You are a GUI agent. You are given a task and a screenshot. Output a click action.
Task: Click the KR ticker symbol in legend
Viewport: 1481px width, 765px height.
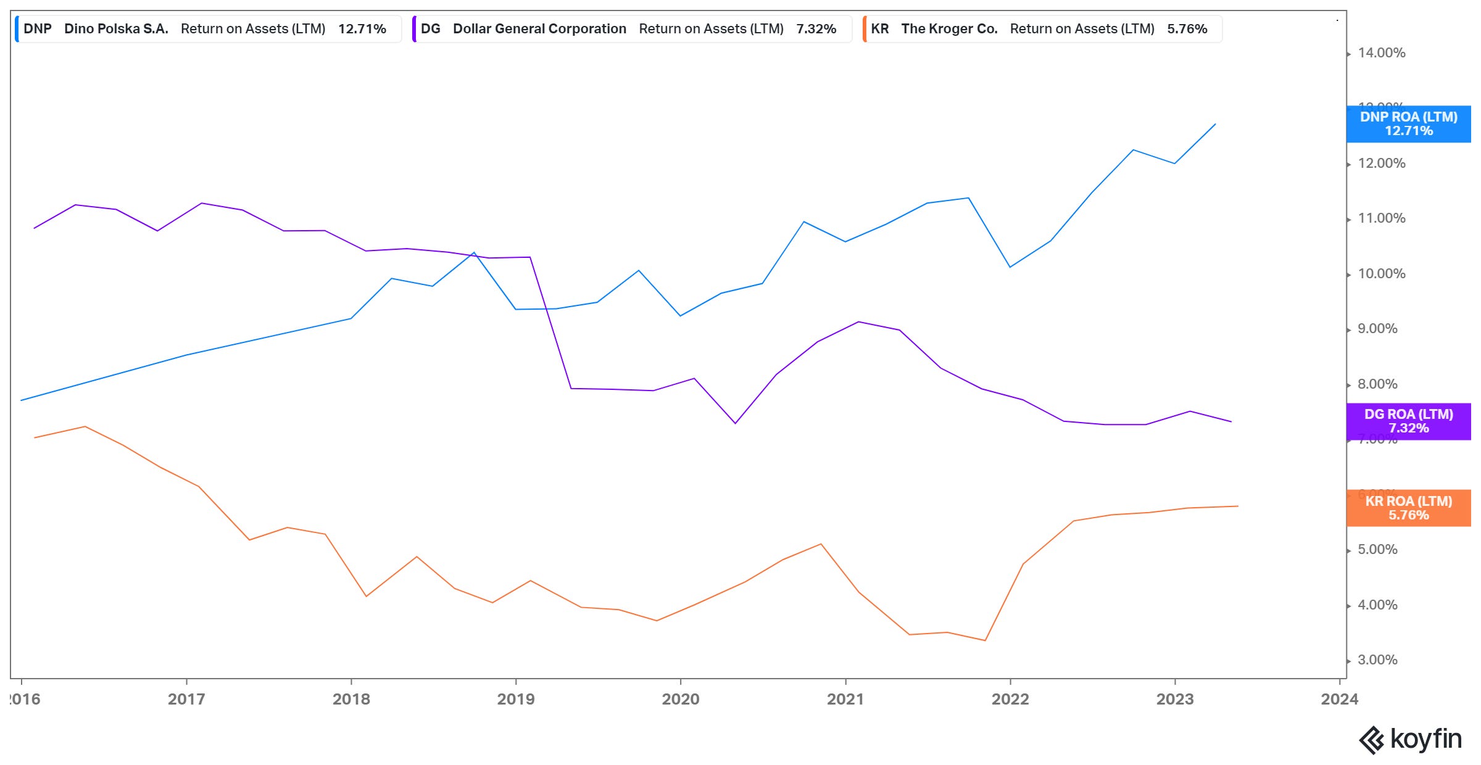[880, 29]
